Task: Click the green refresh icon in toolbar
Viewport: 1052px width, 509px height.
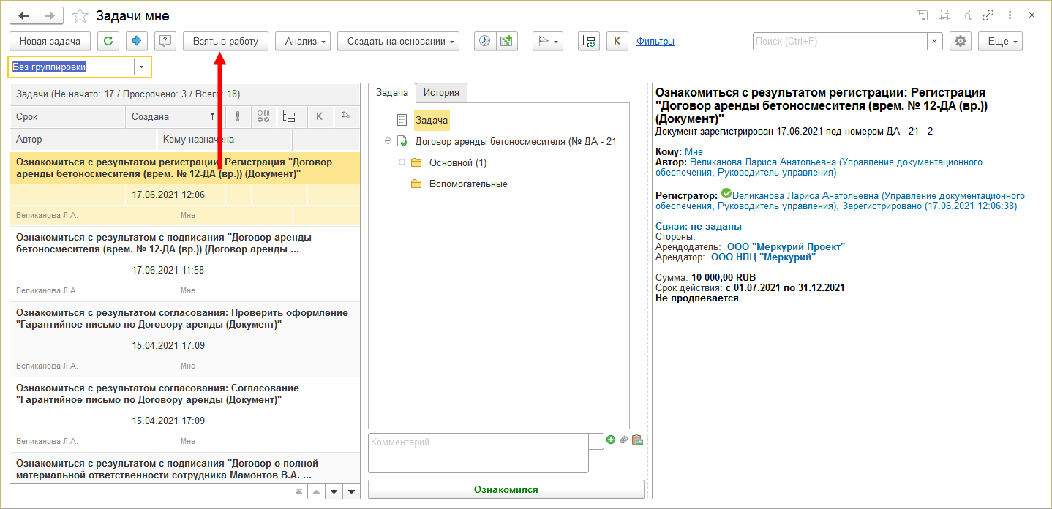Action: (108, 42)
